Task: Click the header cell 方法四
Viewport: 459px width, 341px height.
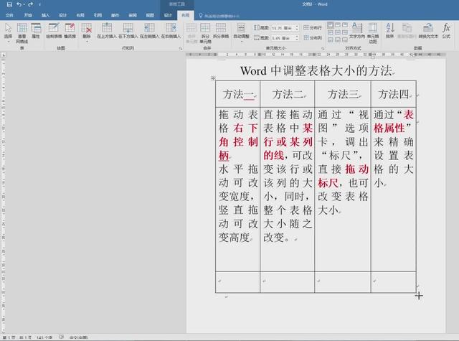Action: (394, 94)
